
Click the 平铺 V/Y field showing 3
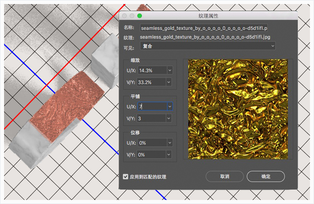[x=151, y=119]
